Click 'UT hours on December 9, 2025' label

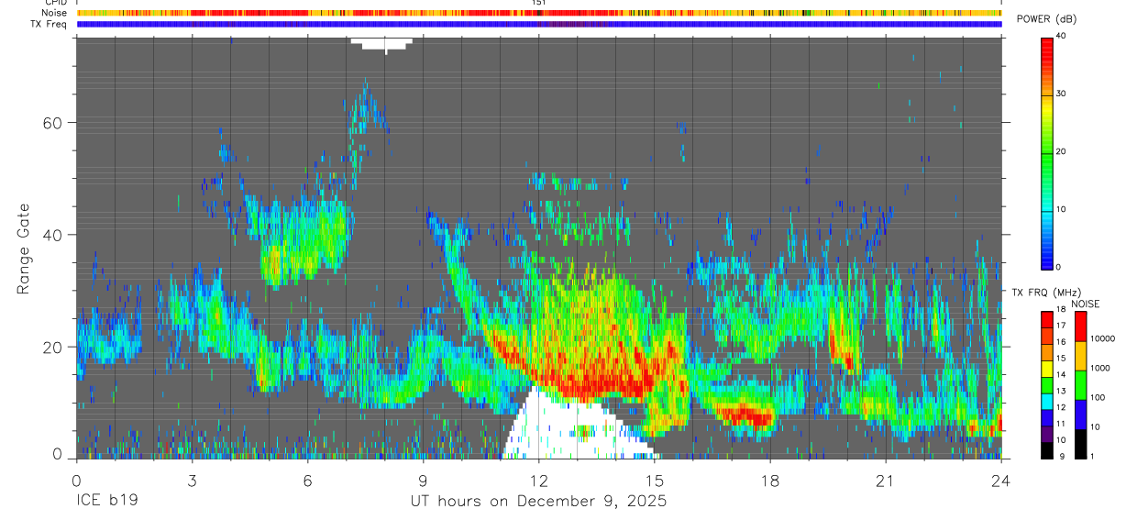click(538, 502)
